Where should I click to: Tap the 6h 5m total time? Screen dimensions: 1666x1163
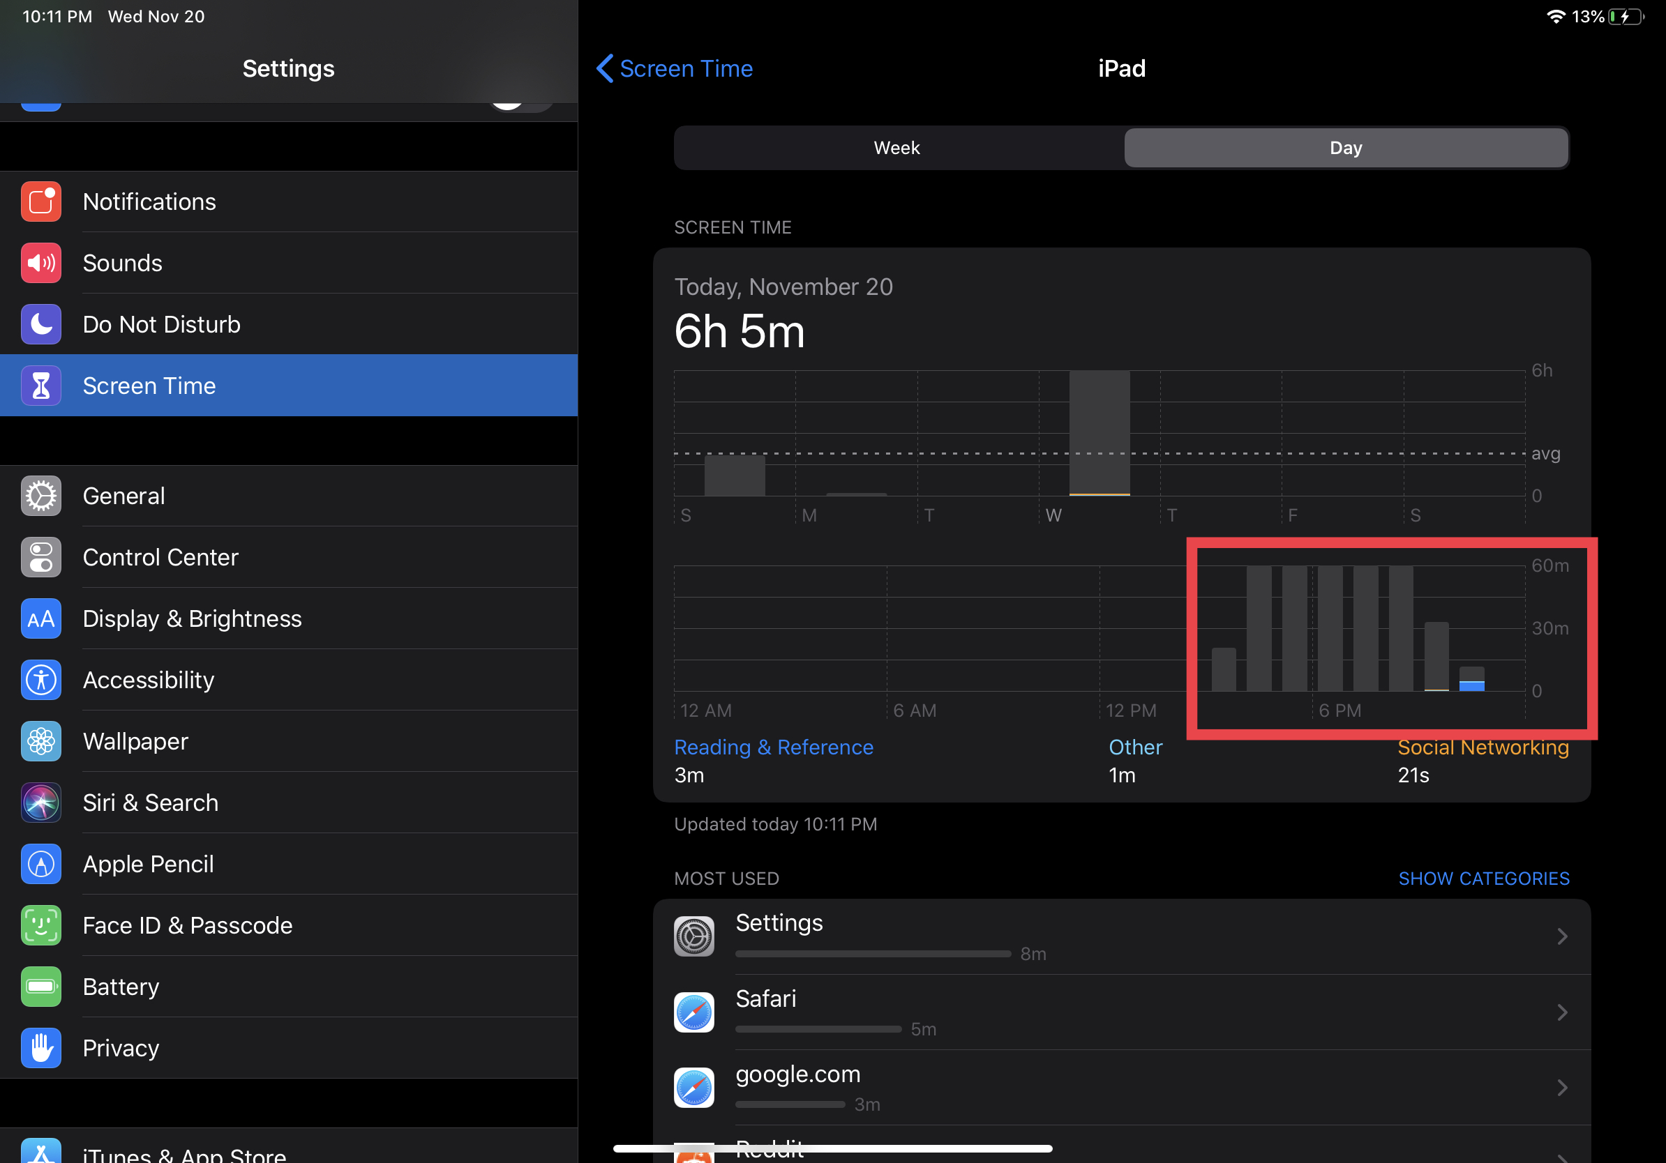(740, 331)
